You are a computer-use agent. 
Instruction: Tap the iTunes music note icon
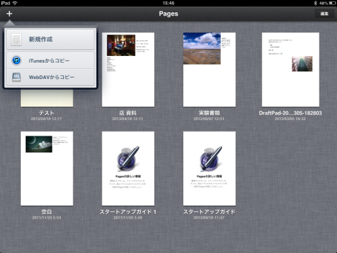point(16,61)
